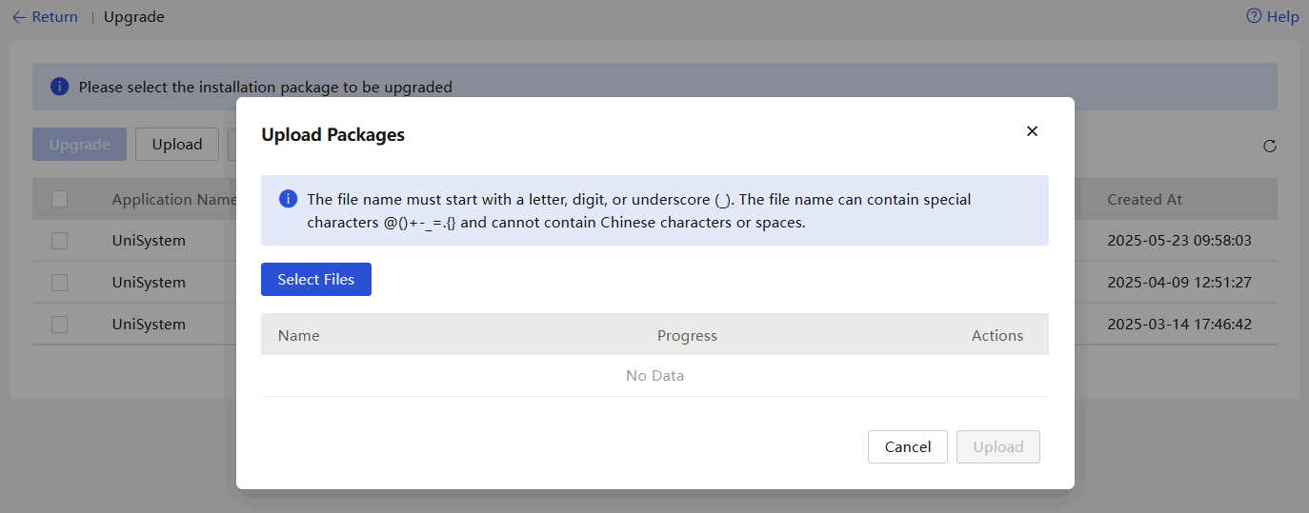
Task: Click the Application Name column header
Action: pos(174,199)
